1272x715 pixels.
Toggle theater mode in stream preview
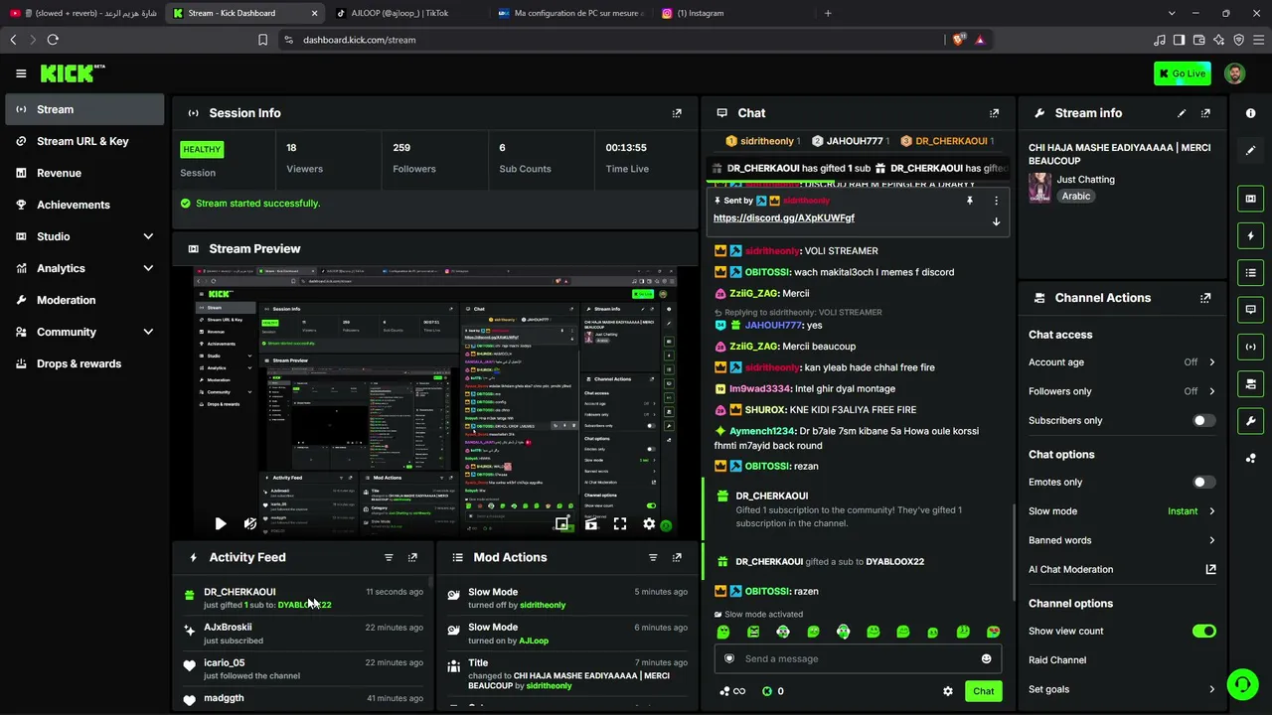(x=591, y=523)
